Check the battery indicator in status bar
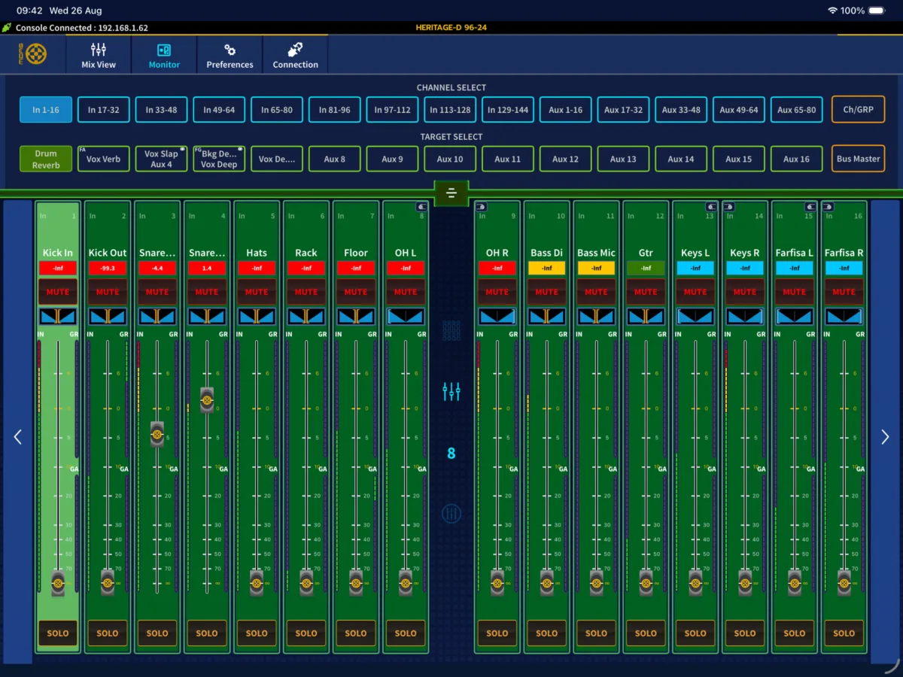The height and width of the screenshot is (677, 903). coord(877,11)
